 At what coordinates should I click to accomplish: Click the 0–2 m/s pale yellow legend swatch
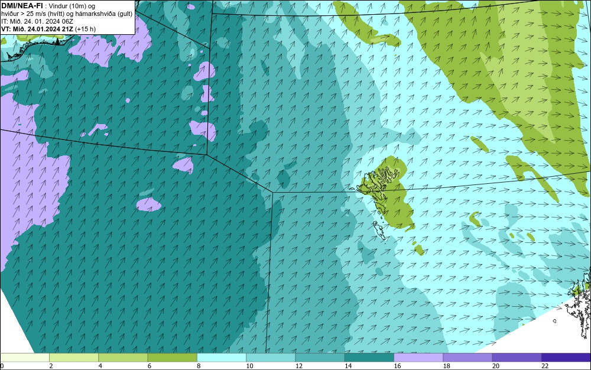coord(24,358)
